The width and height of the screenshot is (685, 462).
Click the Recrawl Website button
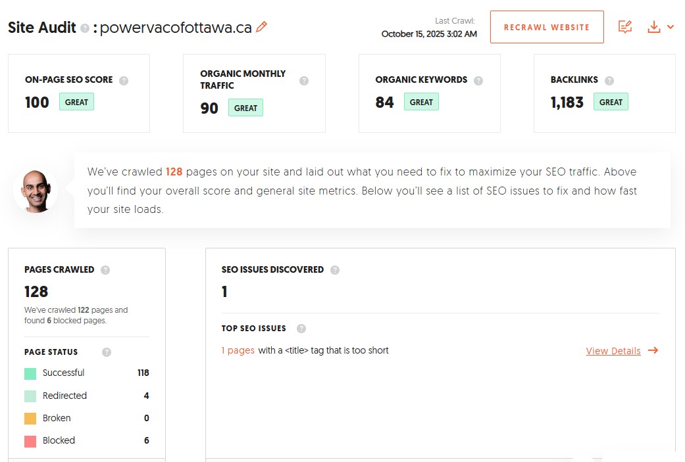click(546, 27)
